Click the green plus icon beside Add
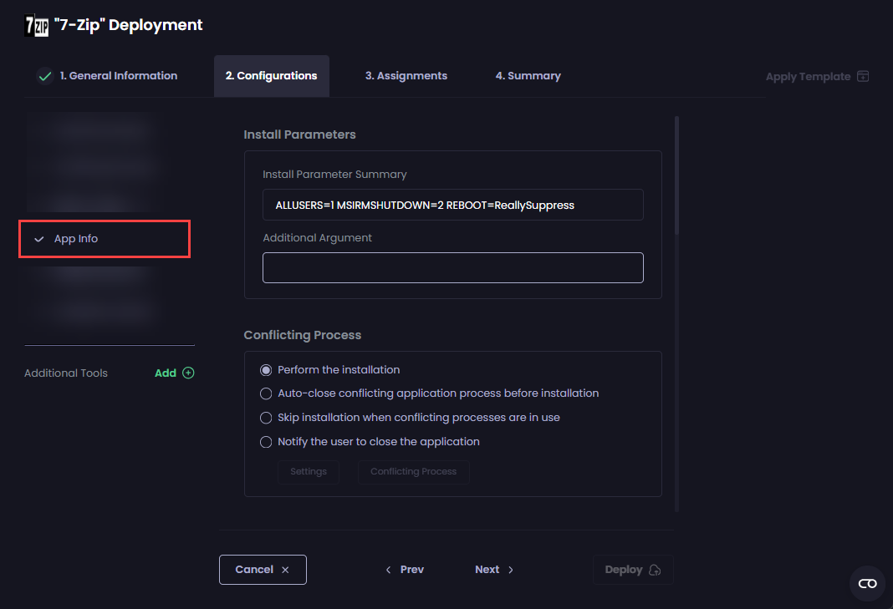This screenshot has height=609, width=893. (188, 373)
